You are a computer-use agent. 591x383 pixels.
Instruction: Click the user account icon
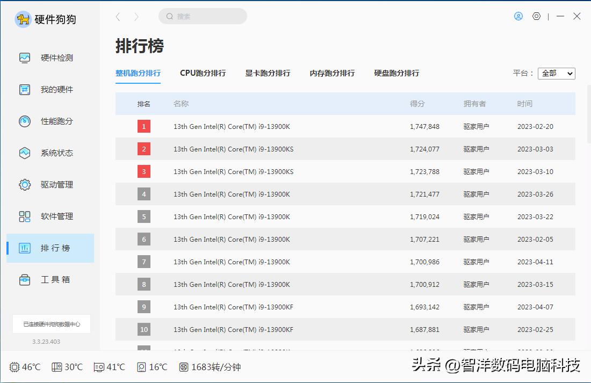[518, 16]
